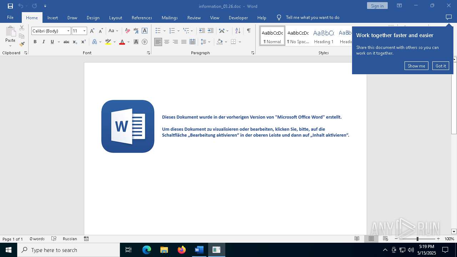
Task: Open Font dialog launcher
Action: [149, 53]
